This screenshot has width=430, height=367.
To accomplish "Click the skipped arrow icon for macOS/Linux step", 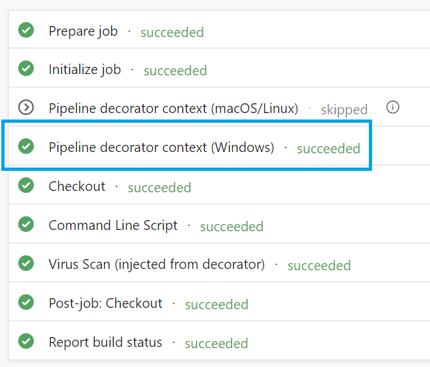I will point(26,108).
